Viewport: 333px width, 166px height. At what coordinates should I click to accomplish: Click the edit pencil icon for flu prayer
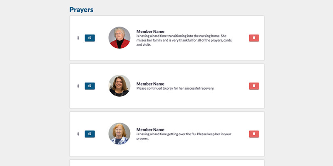tap(90, 134)
